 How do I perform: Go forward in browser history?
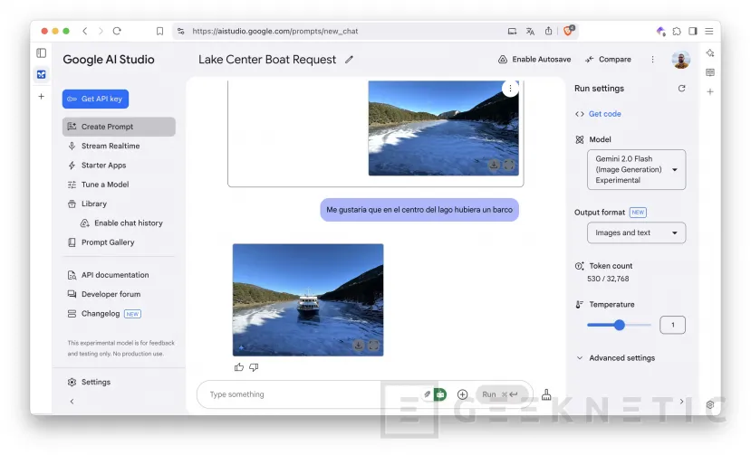click(101, 31)
